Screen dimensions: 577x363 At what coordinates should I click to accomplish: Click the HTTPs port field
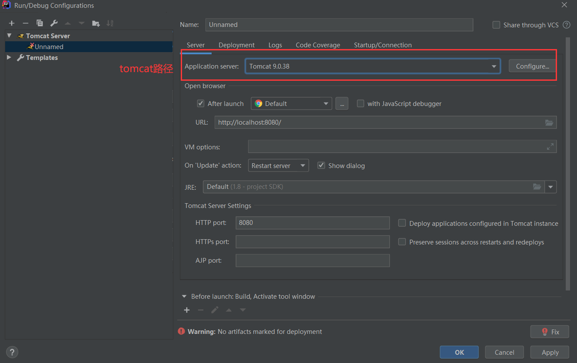[313, 241]
